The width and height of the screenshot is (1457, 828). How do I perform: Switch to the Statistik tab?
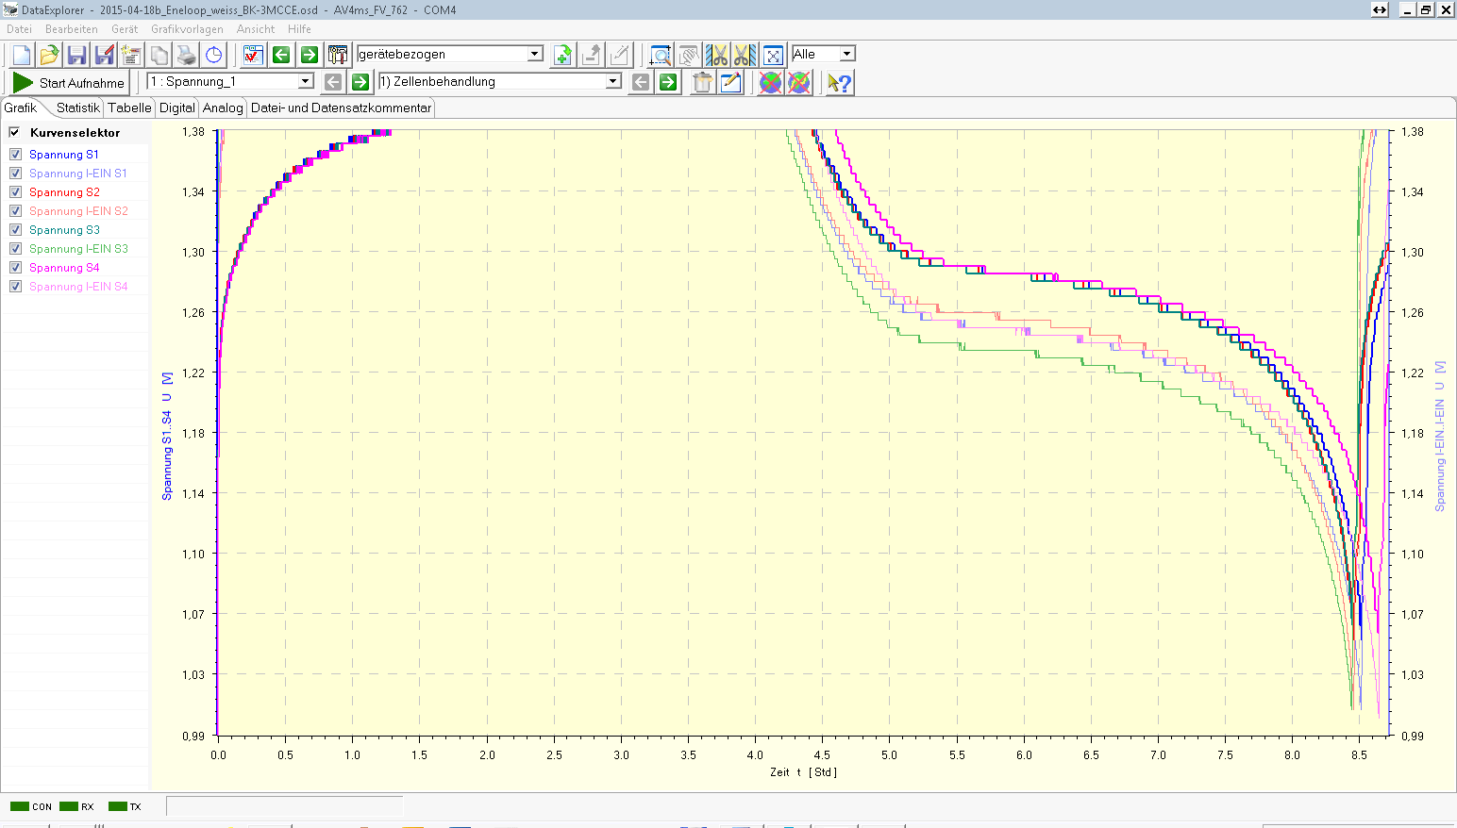click(77, 108)
